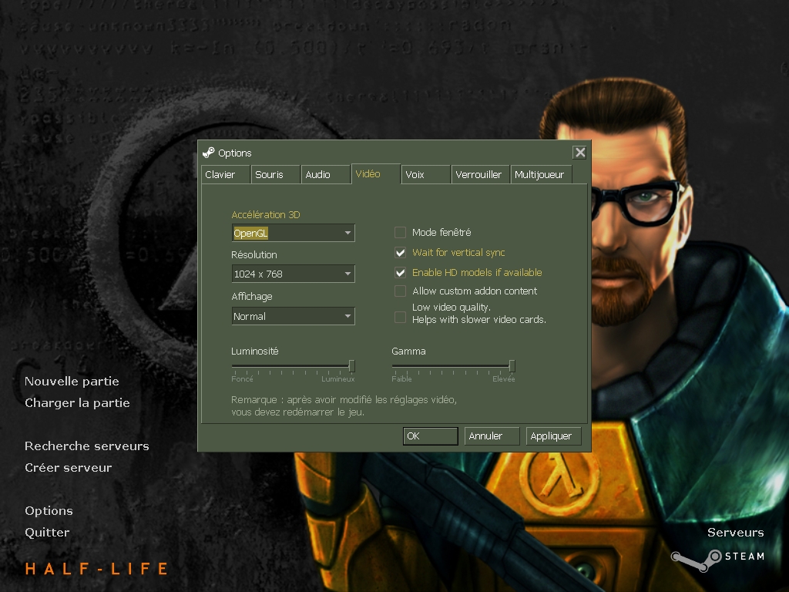Click the Luminosité slider handle

pyautogui.click(x=352, y=366)
